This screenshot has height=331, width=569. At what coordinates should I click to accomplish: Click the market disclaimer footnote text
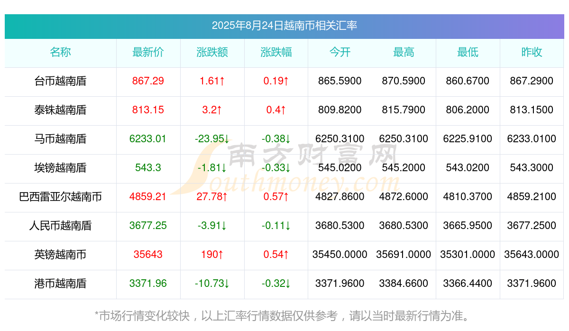pos(284,315)
